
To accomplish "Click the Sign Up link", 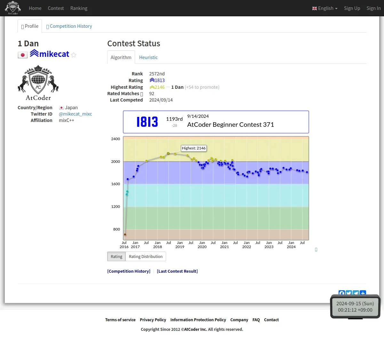I will pyautogui.click(x=352, y=8).
